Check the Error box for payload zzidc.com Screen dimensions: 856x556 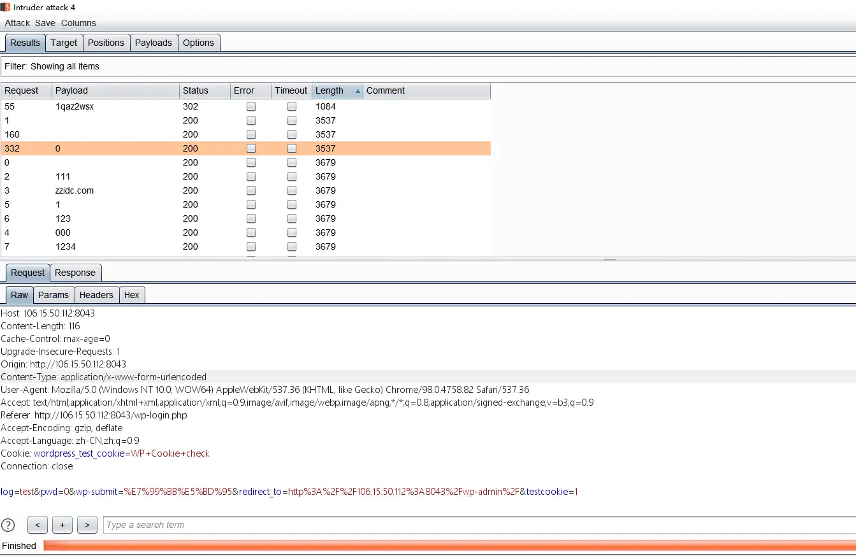(x=251, y=191)
